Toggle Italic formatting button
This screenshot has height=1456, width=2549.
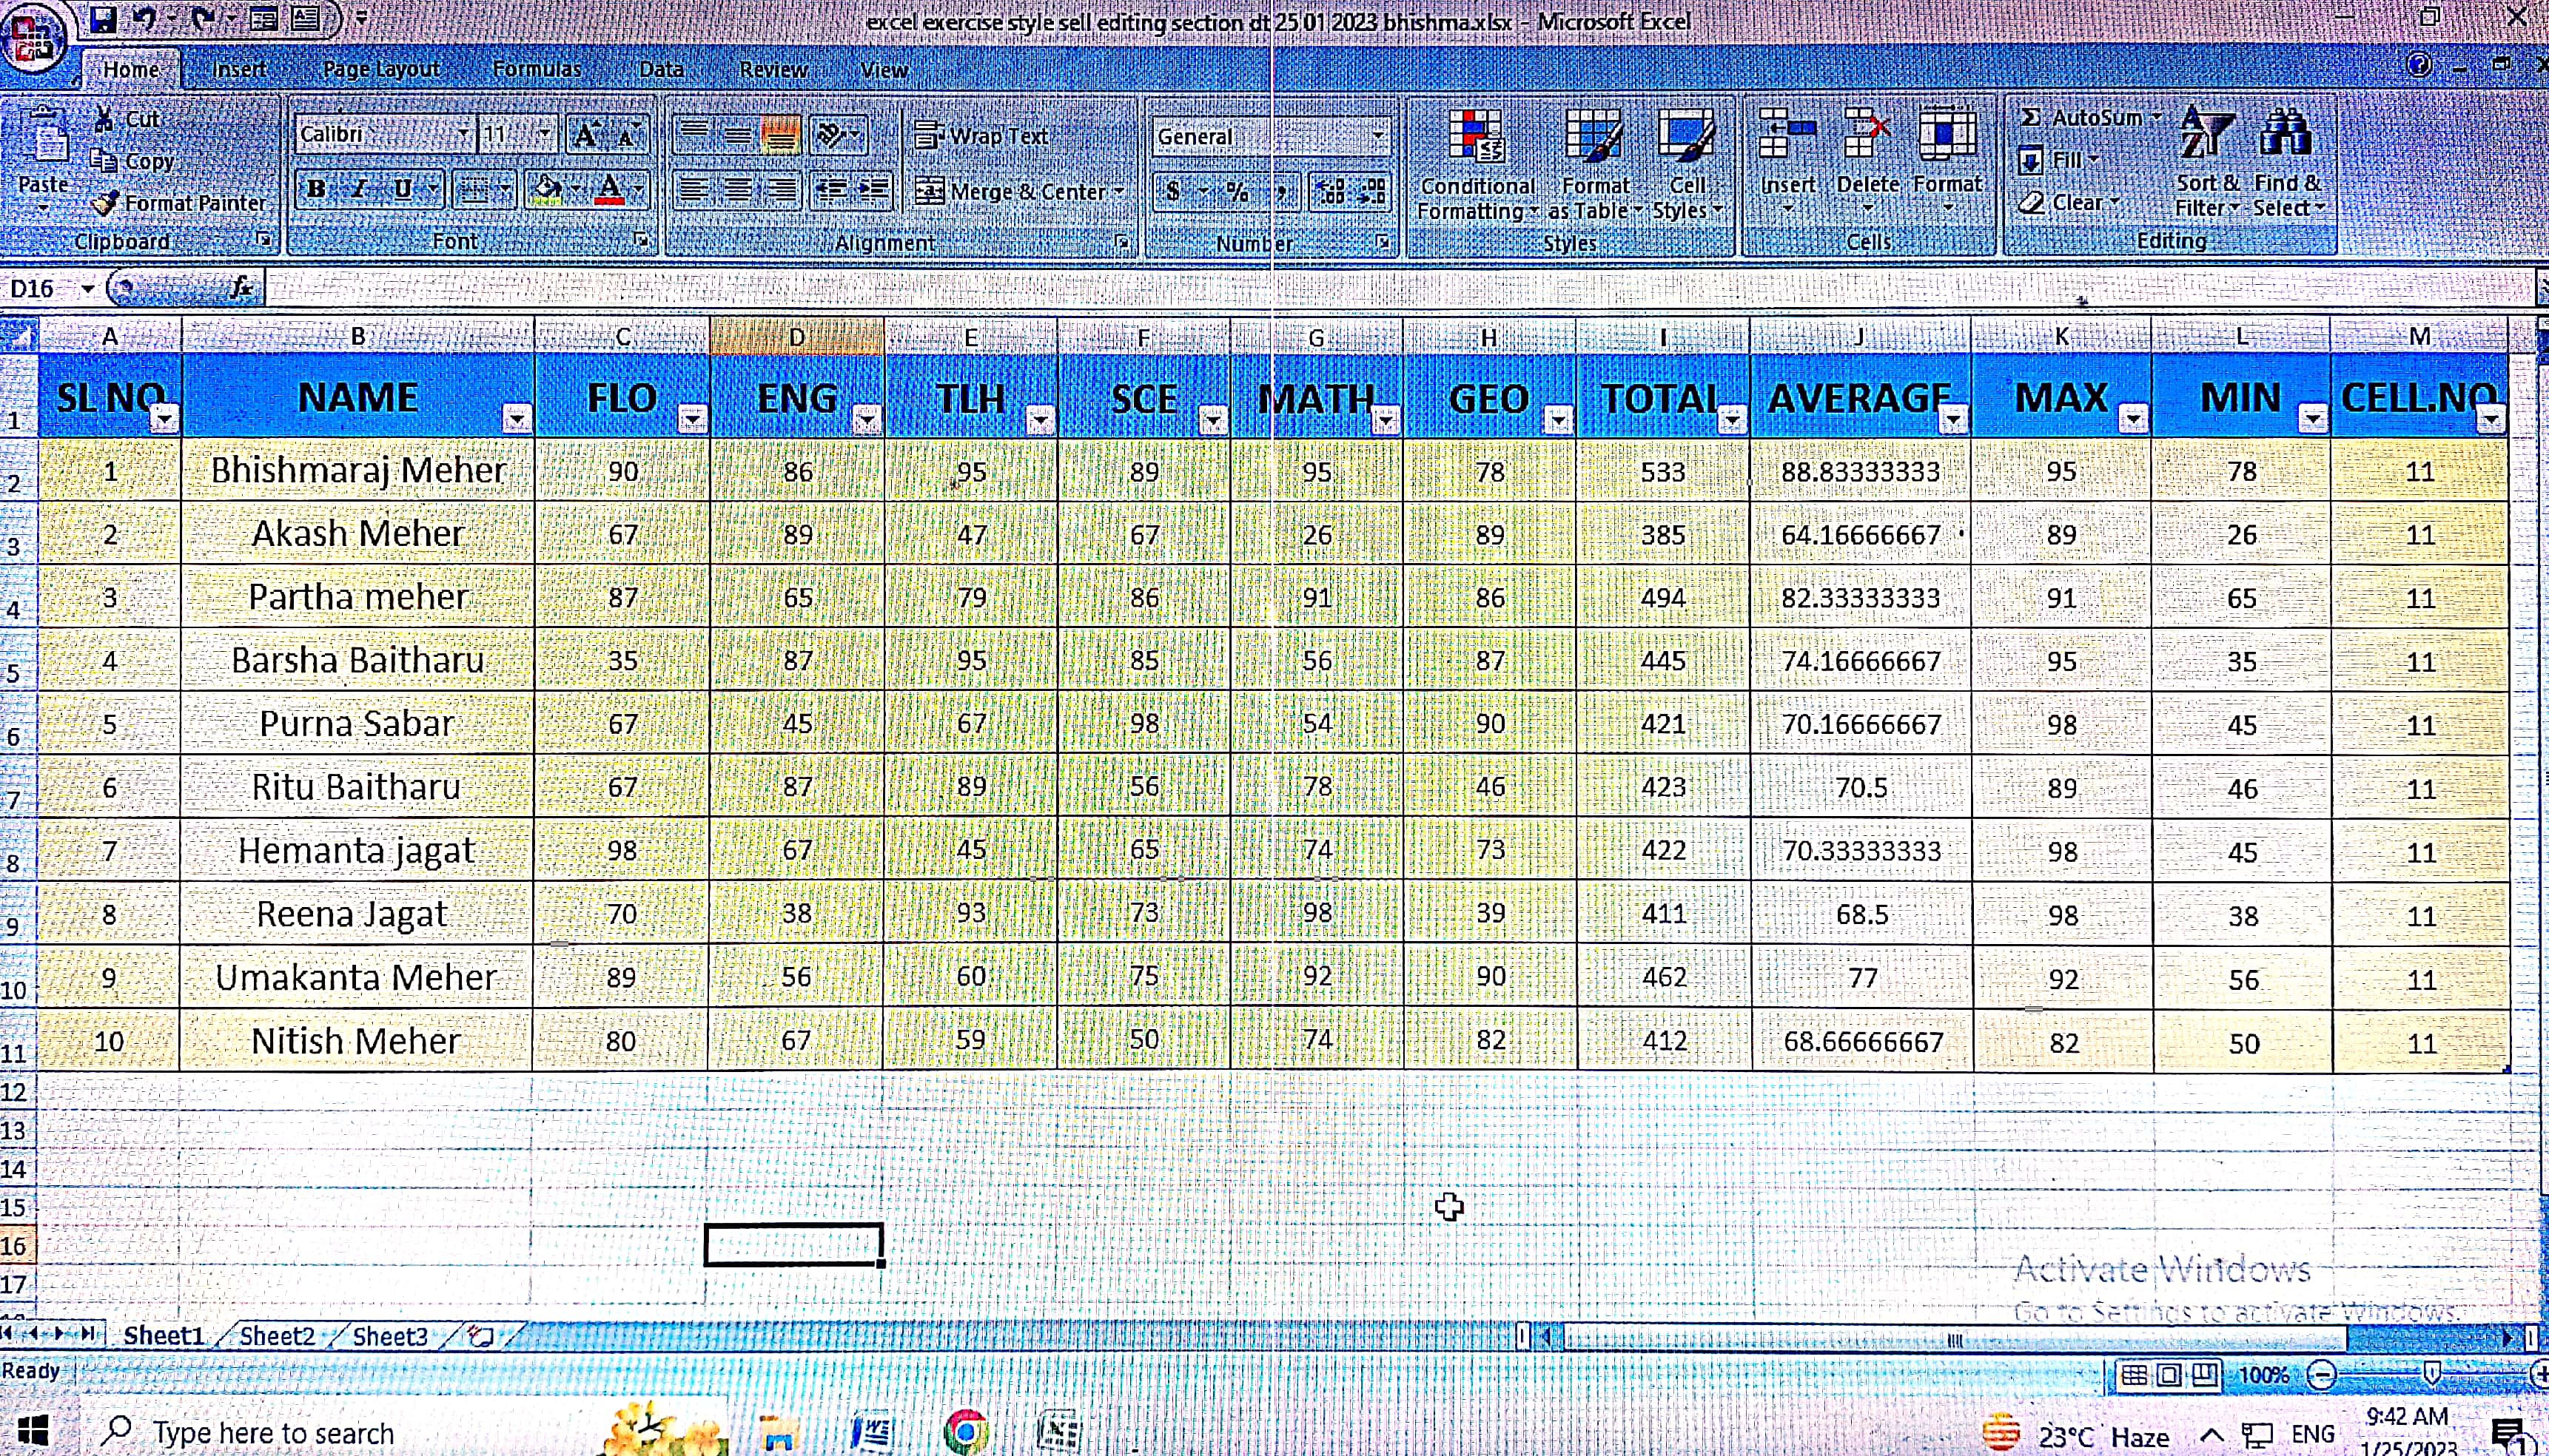[359, 189]
